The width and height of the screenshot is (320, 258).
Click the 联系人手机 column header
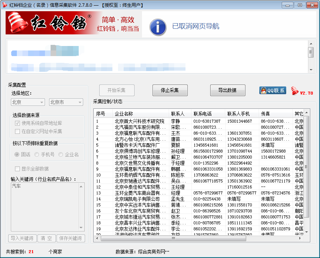tap(242, 114)
